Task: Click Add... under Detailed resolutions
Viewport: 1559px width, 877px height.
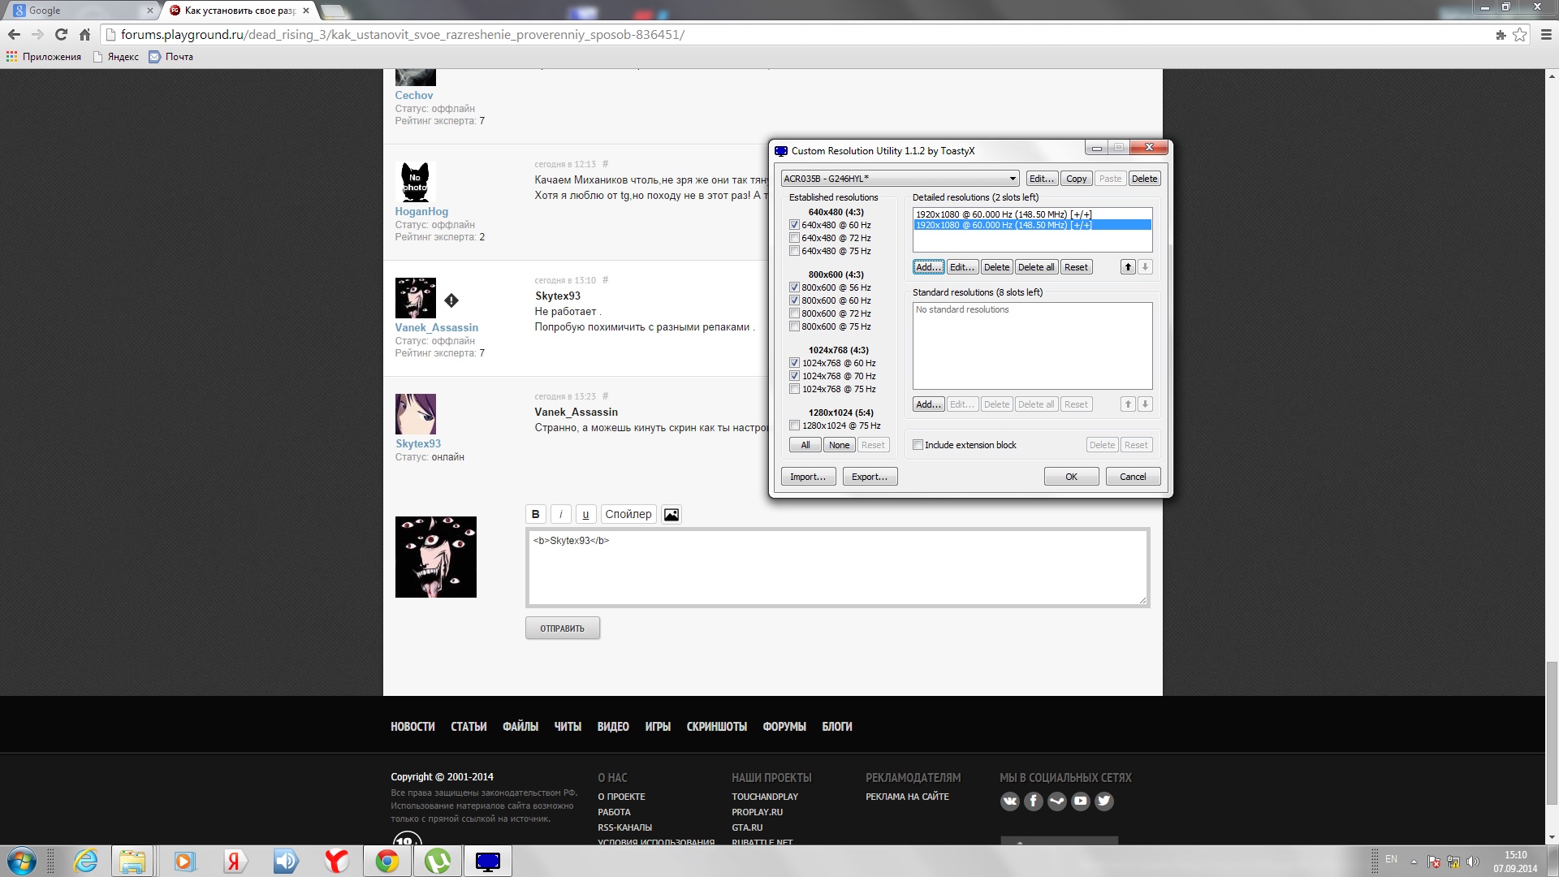Action: click(x=929, y=267)
